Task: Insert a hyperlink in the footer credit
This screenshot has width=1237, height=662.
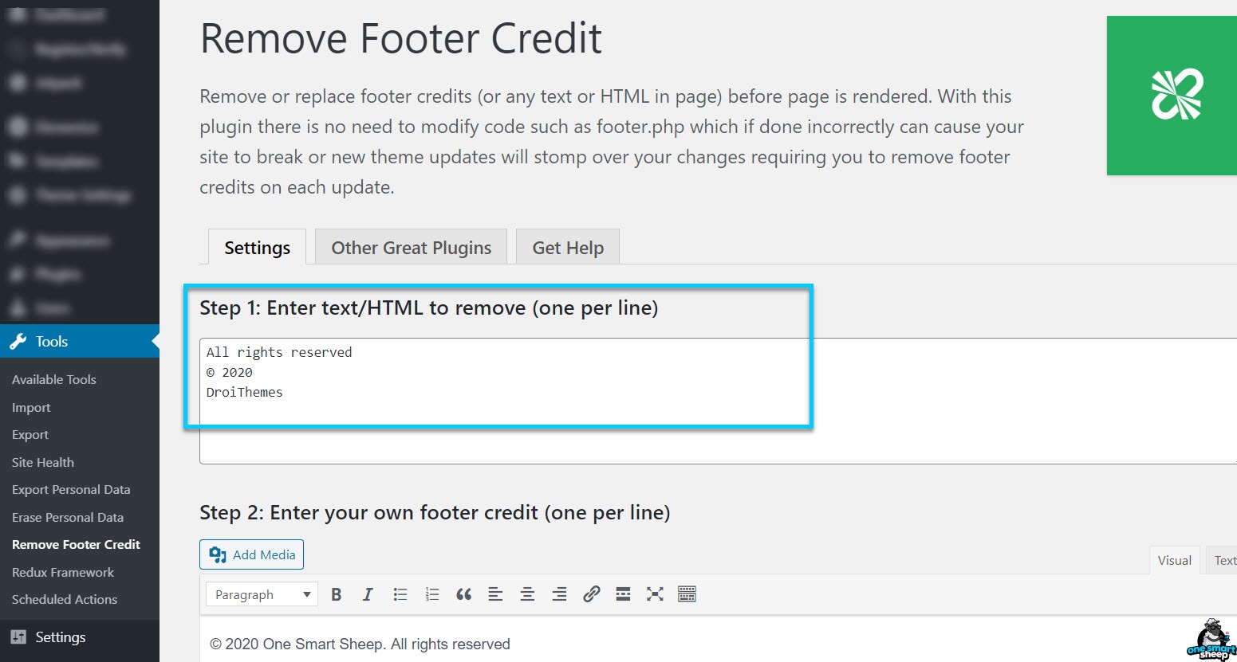Action: 591,593
